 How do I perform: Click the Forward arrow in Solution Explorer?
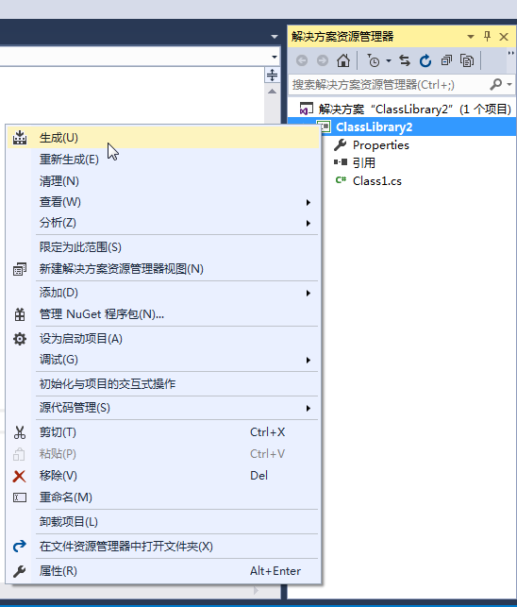pyautogui.click(x=323, y=60)
